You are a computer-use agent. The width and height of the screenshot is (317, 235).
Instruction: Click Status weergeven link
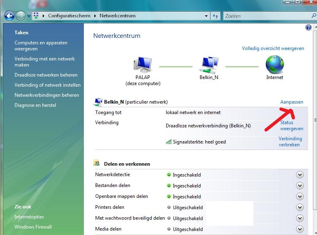(292, 125)
